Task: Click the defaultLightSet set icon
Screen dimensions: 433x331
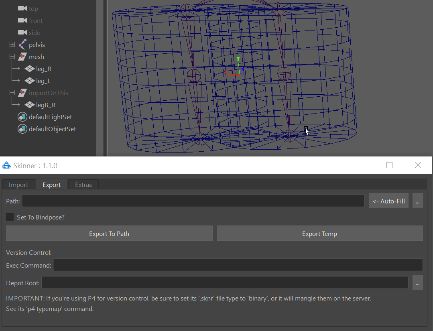Action: pos(22,117)
